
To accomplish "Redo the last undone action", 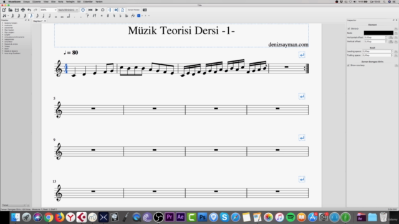I will [x=36, y=10].
